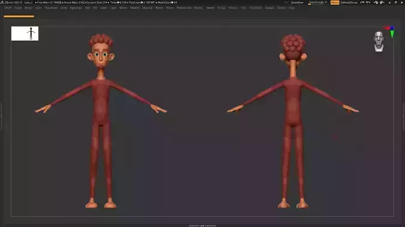Open the Document menu
The image size is (405, 227).
coord(51,8)
